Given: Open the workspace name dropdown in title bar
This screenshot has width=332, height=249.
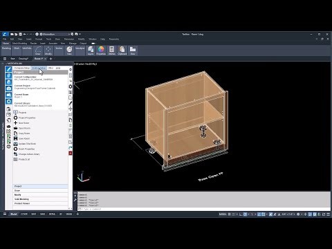Looking at the screenshot, I should (x=55, y=34).
